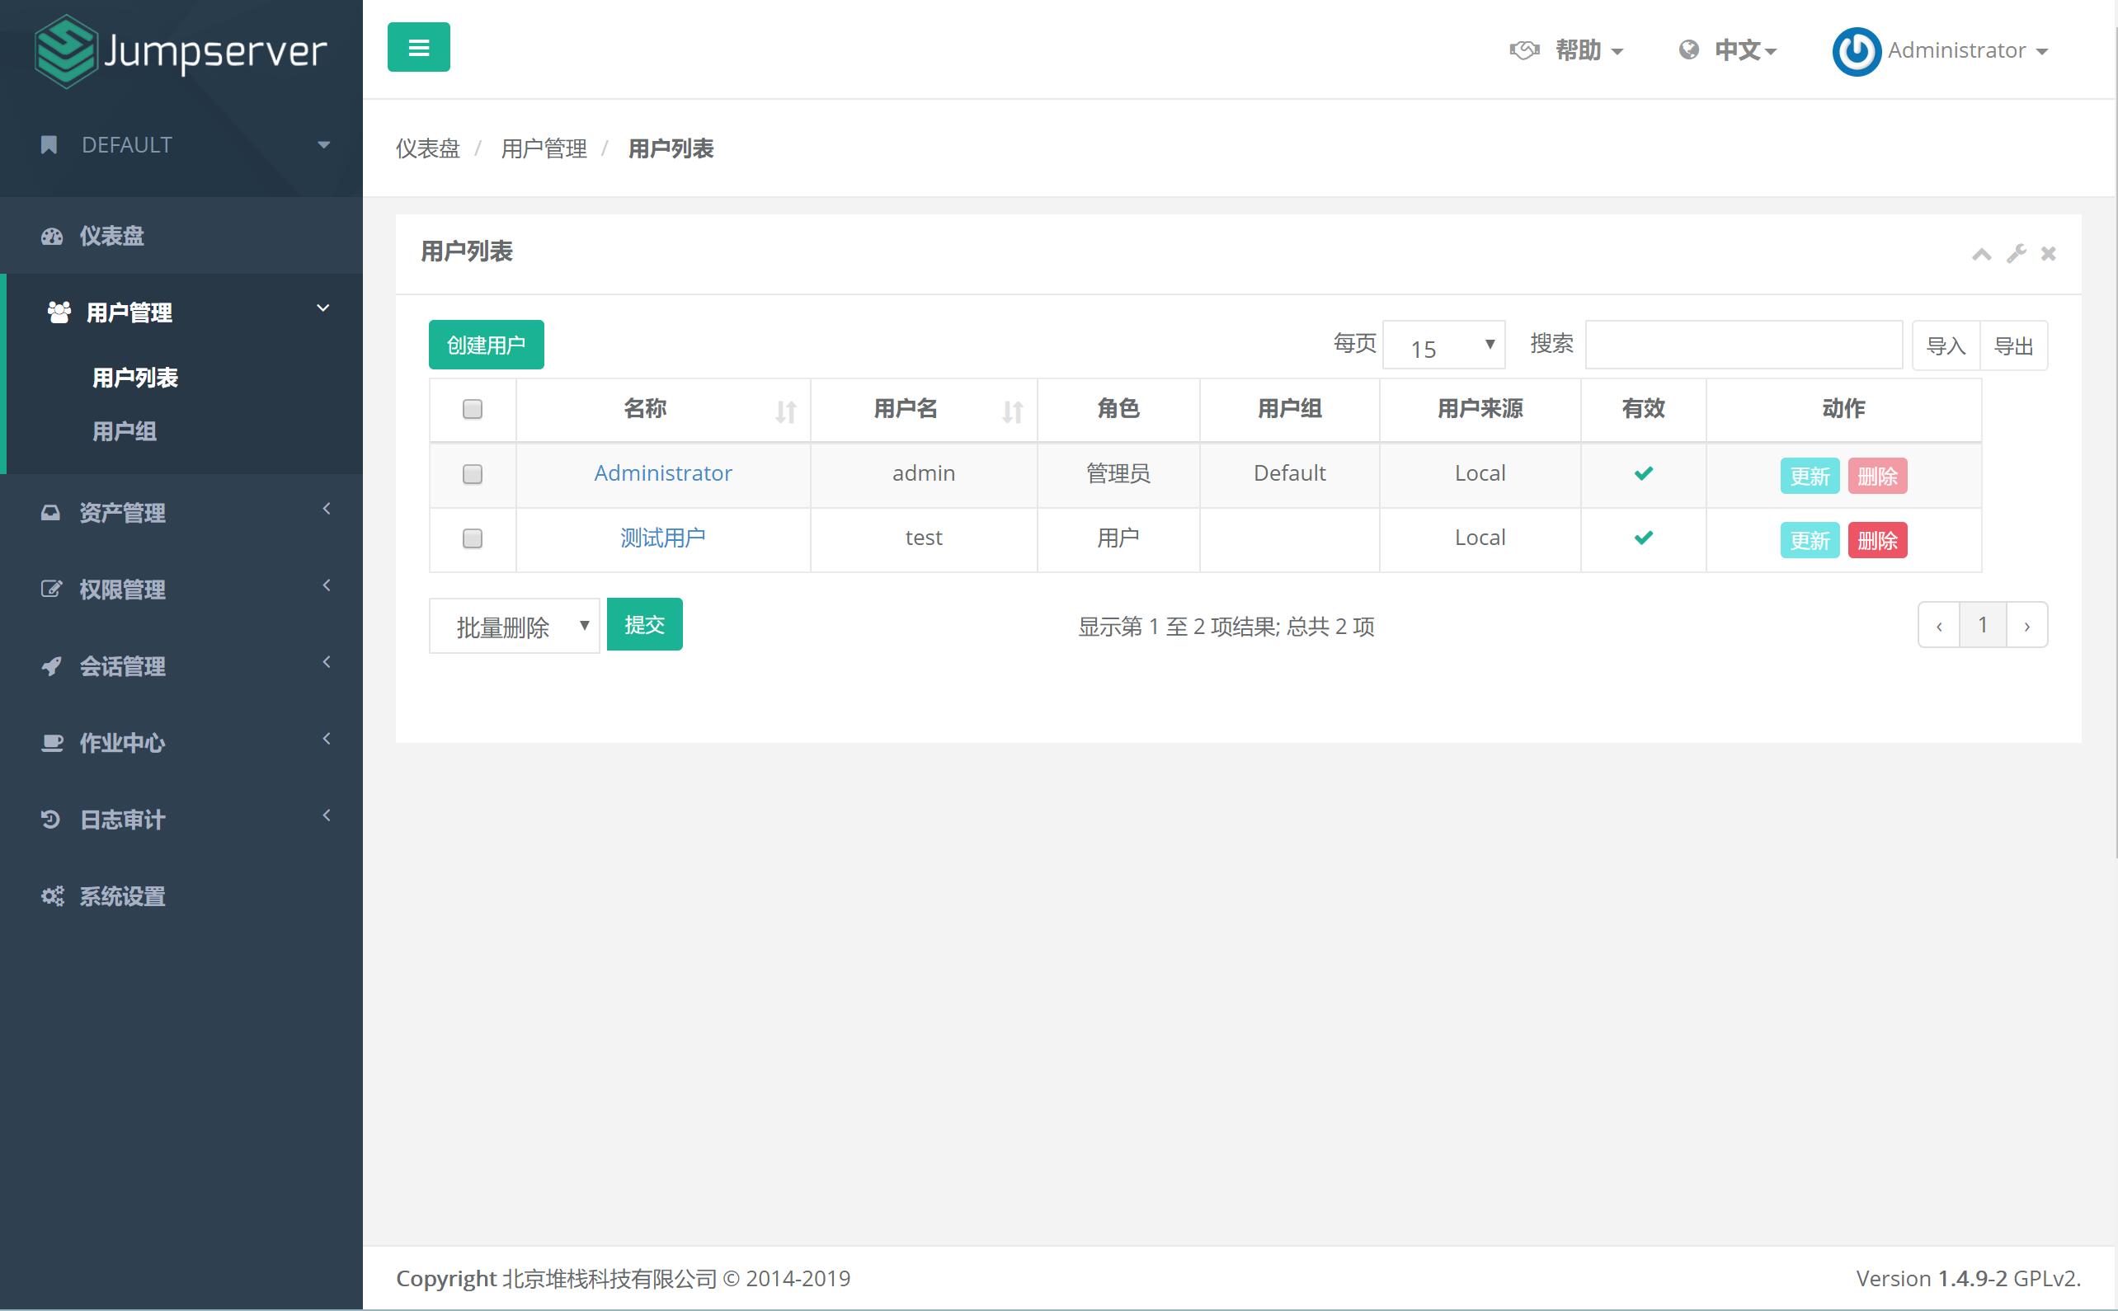
Task: Toggle sidebar with hamburger menu button
Action: tap(418, 47)
